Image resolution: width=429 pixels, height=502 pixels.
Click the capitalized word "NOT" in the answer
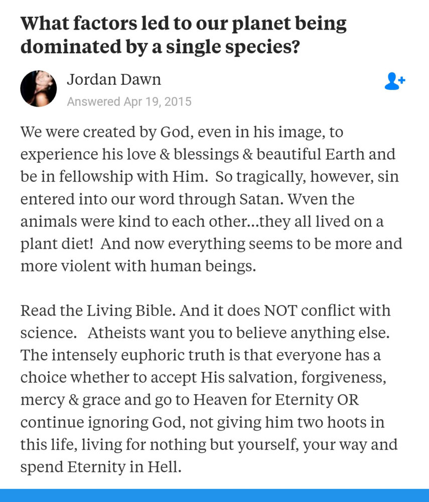click(292, 310)
